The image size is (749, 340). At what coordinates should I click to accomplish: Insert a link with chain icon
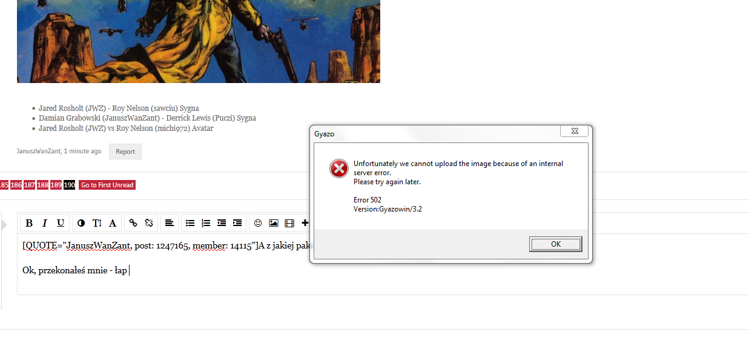(x=133, y=223)
